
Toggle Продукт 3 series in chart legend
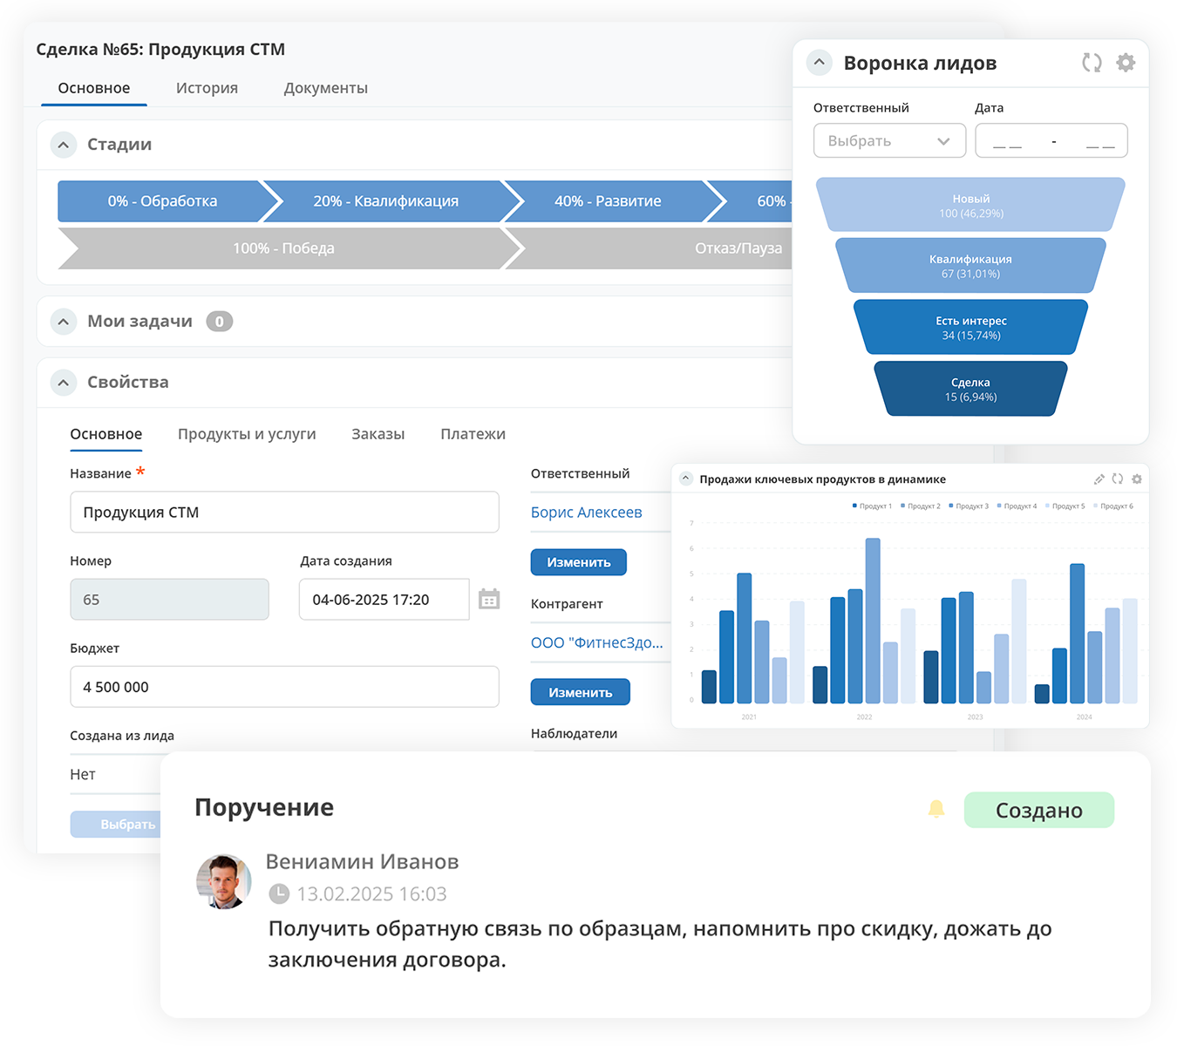coord(969,506)
